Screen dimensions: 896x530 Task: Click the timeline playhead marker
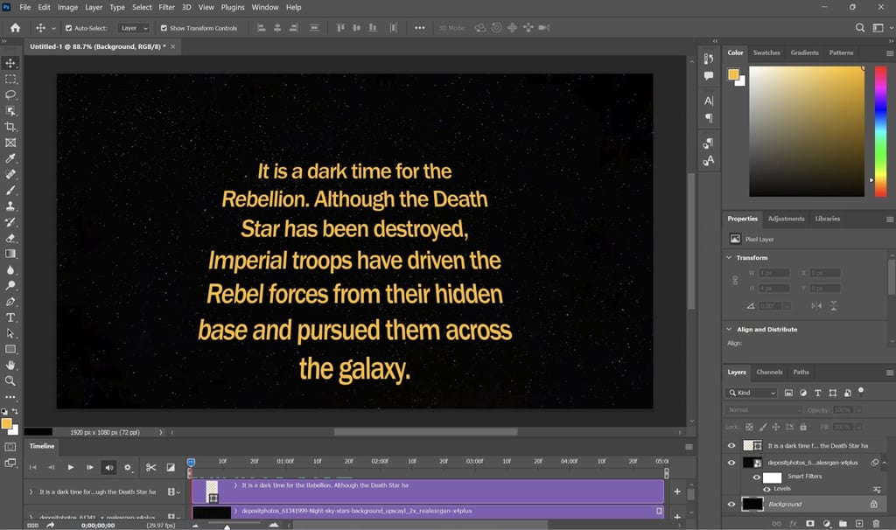pyautogui.click(x=191, y=462)
